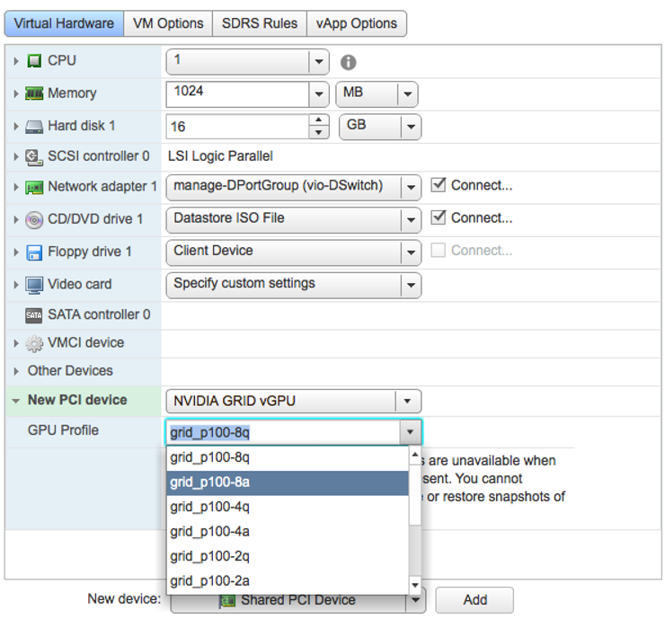Select grid_p100-2q profile option
Image resolution: width=665 pixels, height=619 pixels.
288,556
